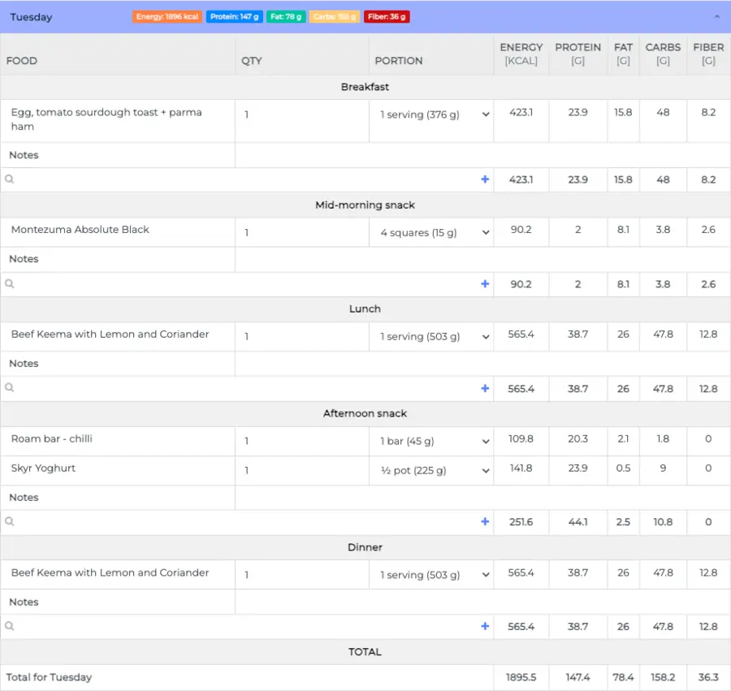Select the green Fat 78 g badge

point(286,15)
